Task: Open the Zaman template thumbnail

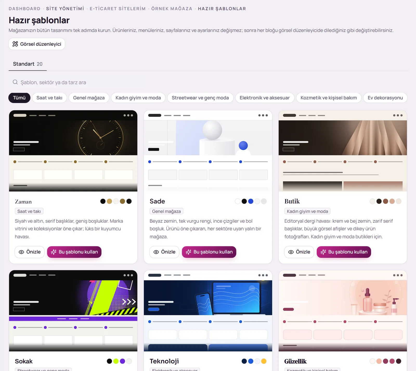Action: tap(73, 151)
